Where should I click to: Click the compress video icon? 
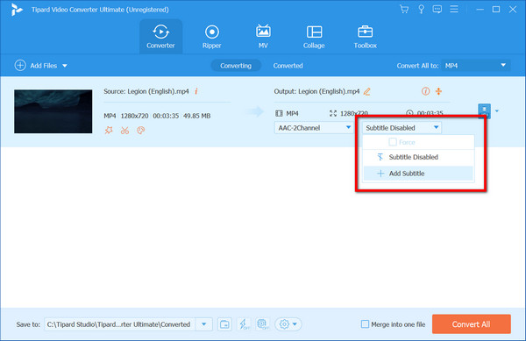438,91
